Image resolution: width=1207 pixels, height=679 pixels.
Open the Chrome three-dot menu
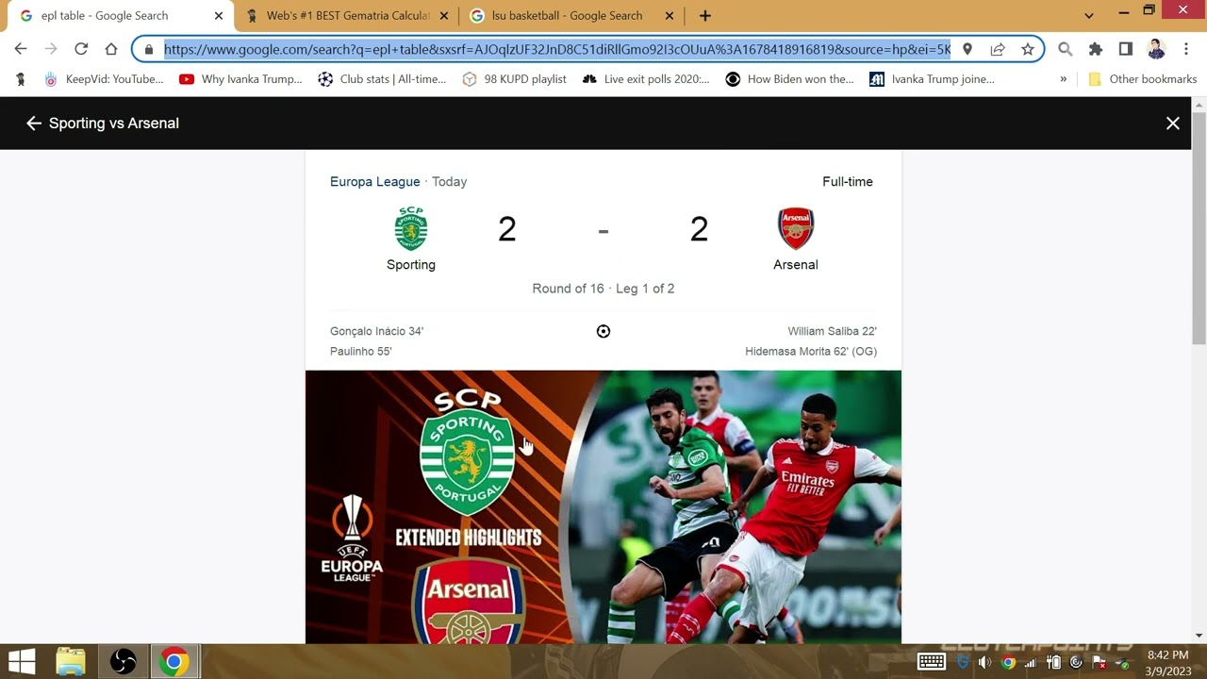click(x=1185, y=49)
